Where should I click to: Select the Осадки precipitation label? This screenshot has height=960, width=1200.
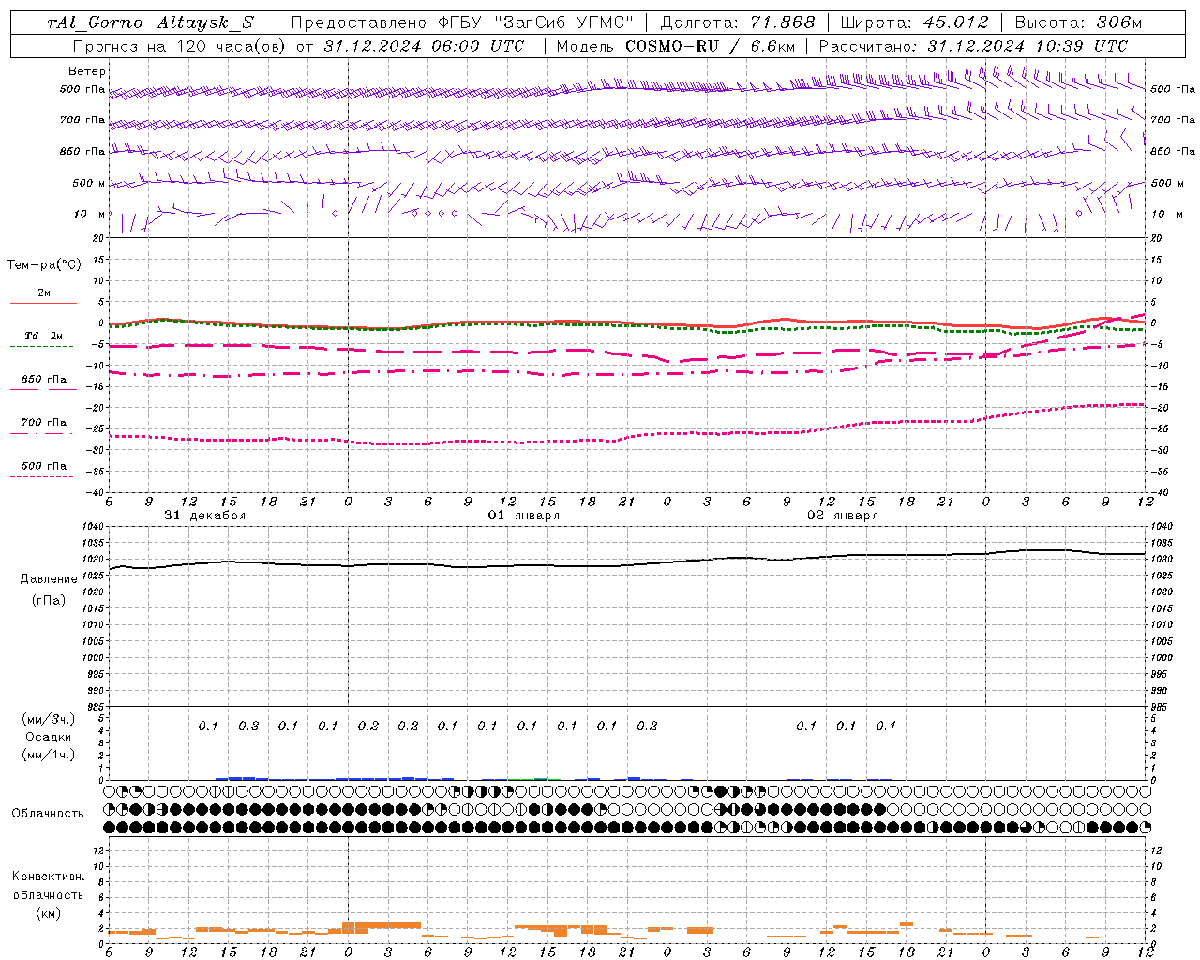[48, 737]
